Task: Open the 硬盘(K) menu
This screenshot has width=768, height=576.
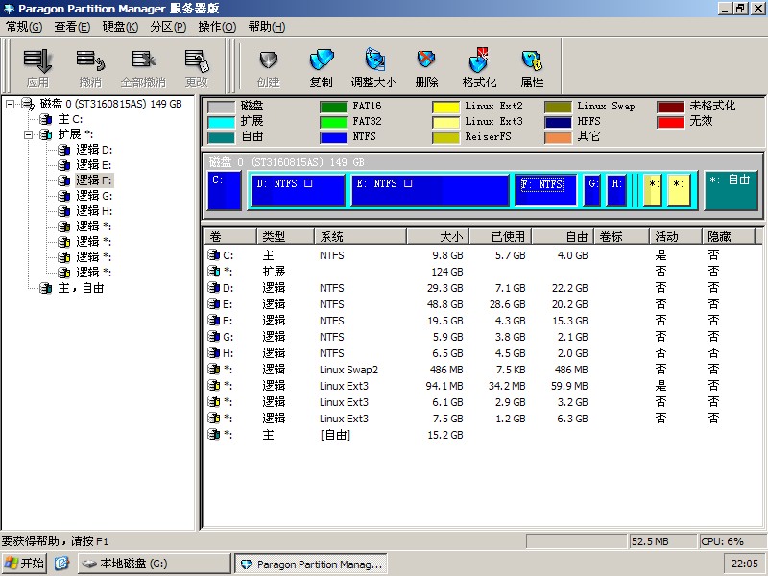Action: point(120,27)
